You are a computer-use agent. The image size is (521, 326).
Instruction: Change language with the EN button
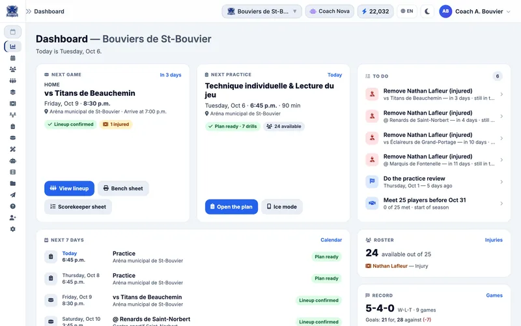click(x=406, y=11)
